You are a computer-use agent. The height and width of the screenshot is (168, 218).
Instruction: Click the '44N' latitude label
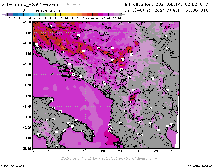[x=28, y=54]
